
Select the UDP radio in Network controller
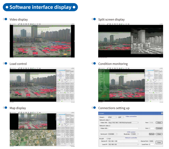100,139
